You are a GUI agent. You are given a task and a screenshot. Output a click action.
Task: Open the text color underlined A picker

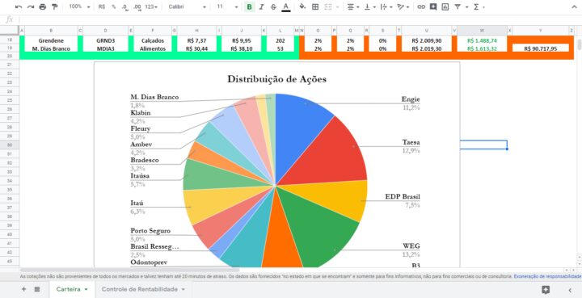pyautogui.click(x=286, y=6)
